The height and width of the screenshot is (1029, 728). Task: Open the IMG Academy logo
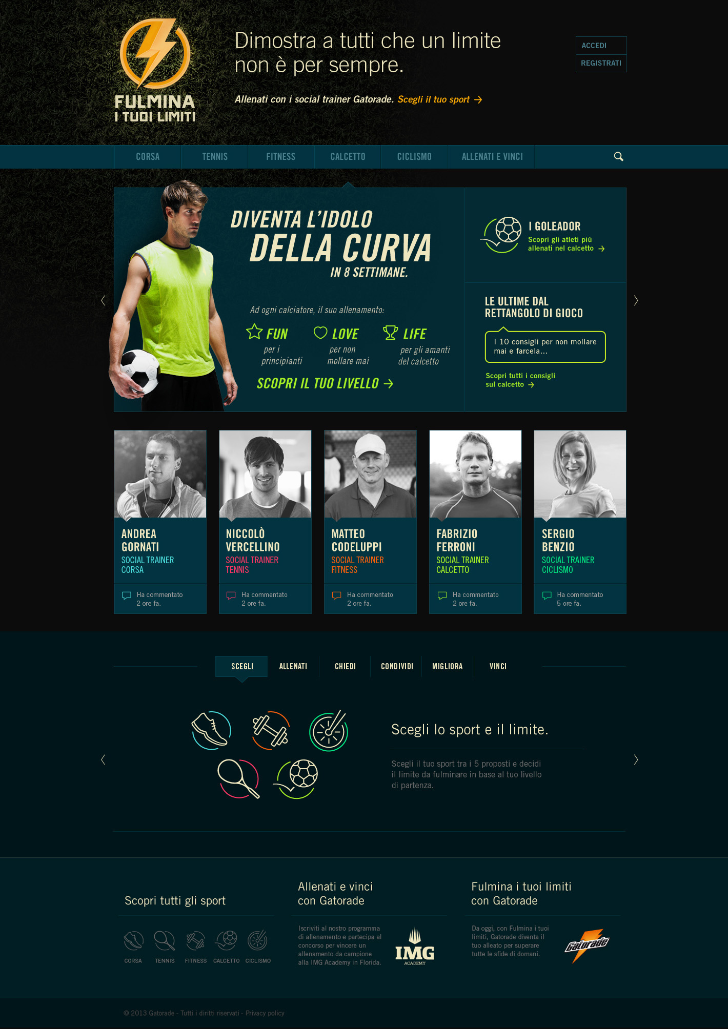click(415, 947)
